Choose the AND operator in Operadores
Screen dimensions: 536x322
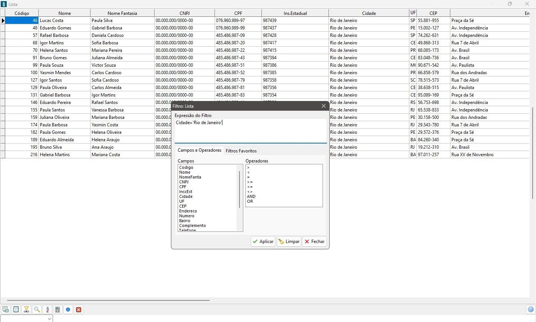pos(251,197)
